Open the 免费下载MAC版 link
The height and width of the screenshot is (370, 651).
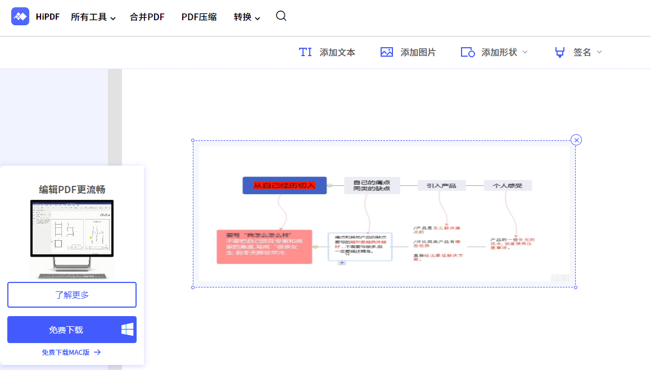point(71,352)
